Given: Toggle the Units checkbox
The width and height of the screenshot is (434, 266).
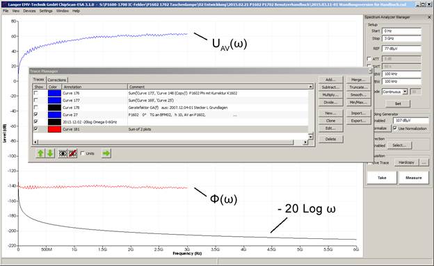Looking at the screenshot, I should point(83,153).
